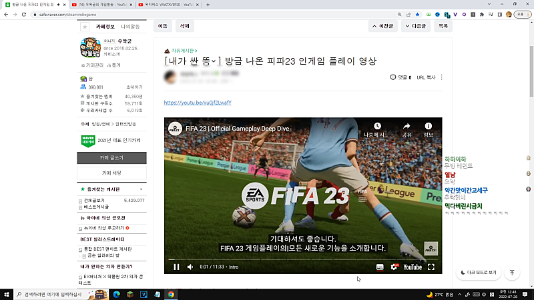
Task: Click the cafe profile image
Action: click(90, 47)
